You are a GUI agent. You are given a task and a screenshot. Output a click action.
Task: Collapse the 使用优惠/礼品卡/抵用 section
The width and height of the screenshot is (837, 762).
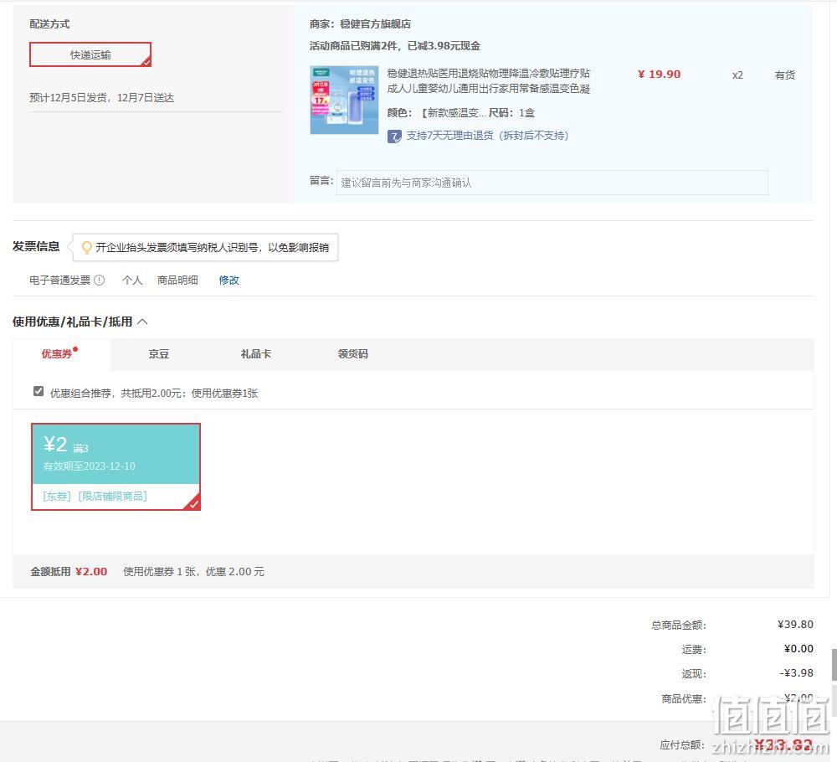142,322
